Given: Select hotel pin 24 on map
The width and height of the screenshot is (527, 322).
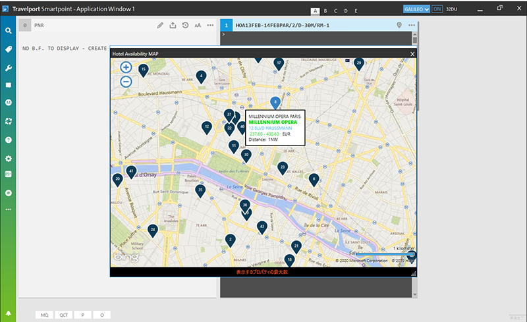Looking at the screenshot, I should [153, 230].
